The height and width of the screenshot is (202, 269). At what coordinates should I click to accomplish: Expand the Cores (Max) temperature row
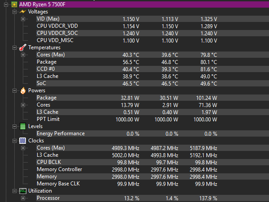23,55
